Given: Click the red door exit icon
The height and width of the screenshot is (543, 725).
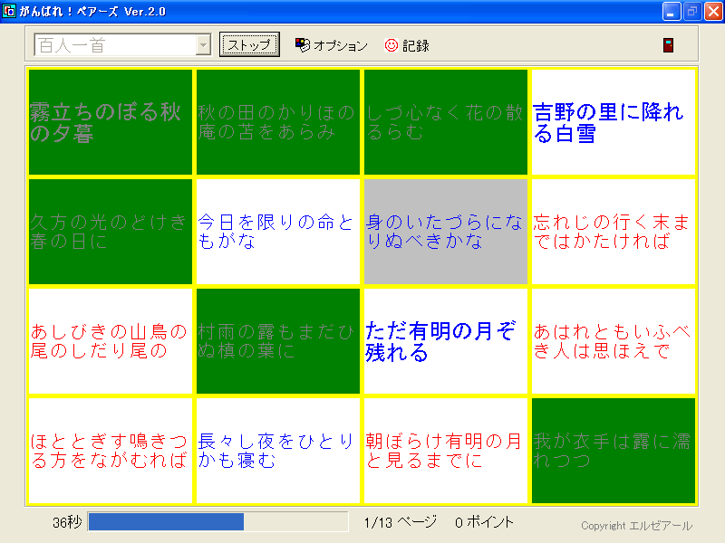Looking at the screenshot, I should pyautogui.click(x=668, y=45).
